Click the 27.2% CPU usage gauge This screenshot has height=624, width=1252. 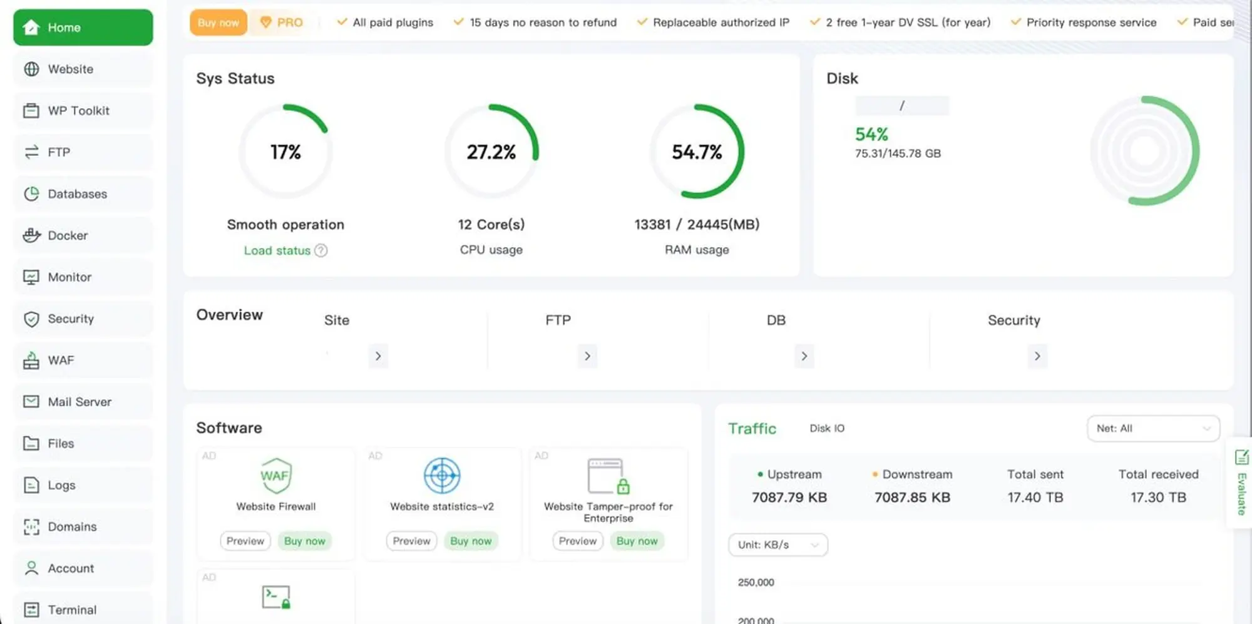[x=491, y=151]
